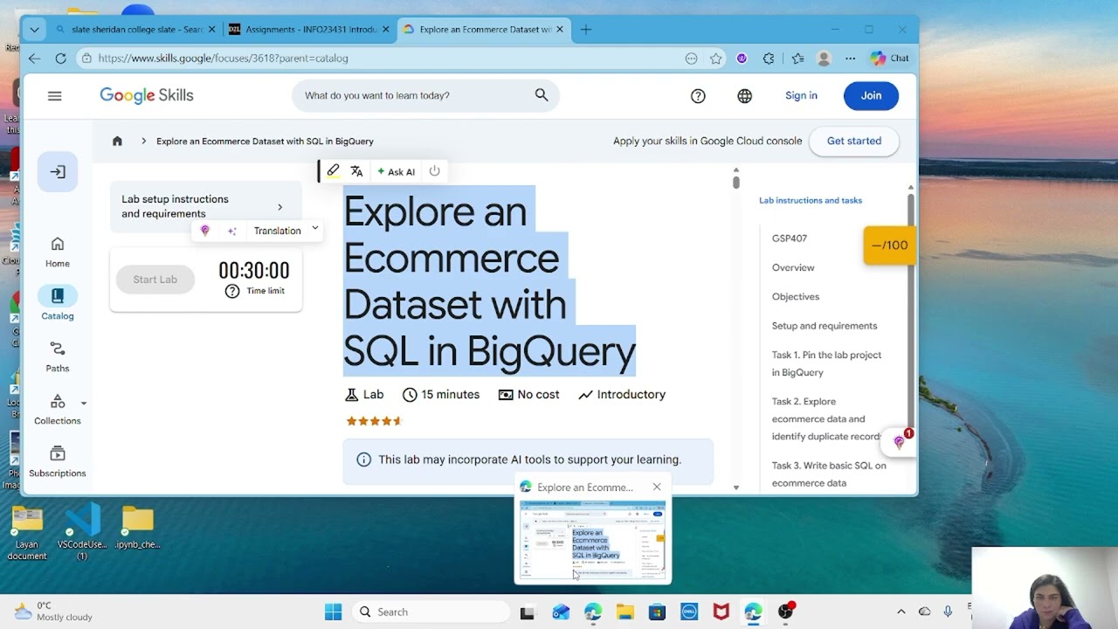1118x629 pixels.
Task: Open the browser extensions puzzle icon
Action: (769, 59)
